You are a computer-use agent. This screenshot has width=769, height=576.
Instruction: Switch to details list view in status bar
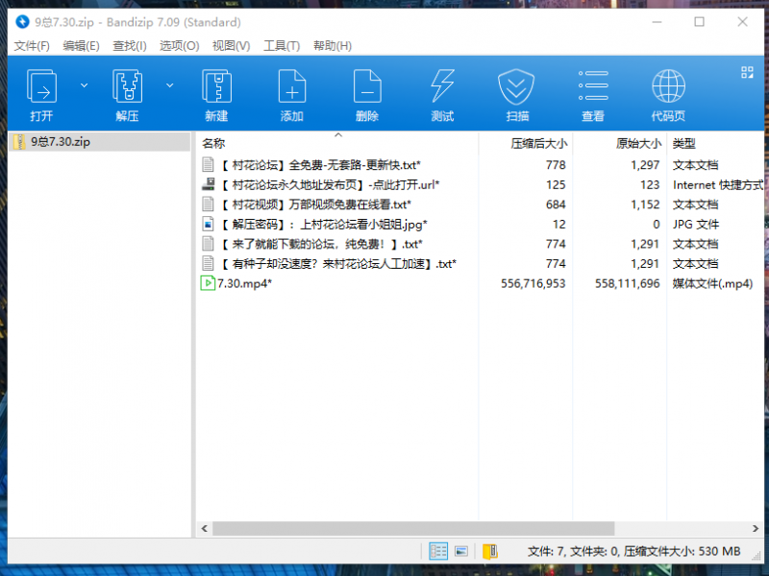click(438, 551)
